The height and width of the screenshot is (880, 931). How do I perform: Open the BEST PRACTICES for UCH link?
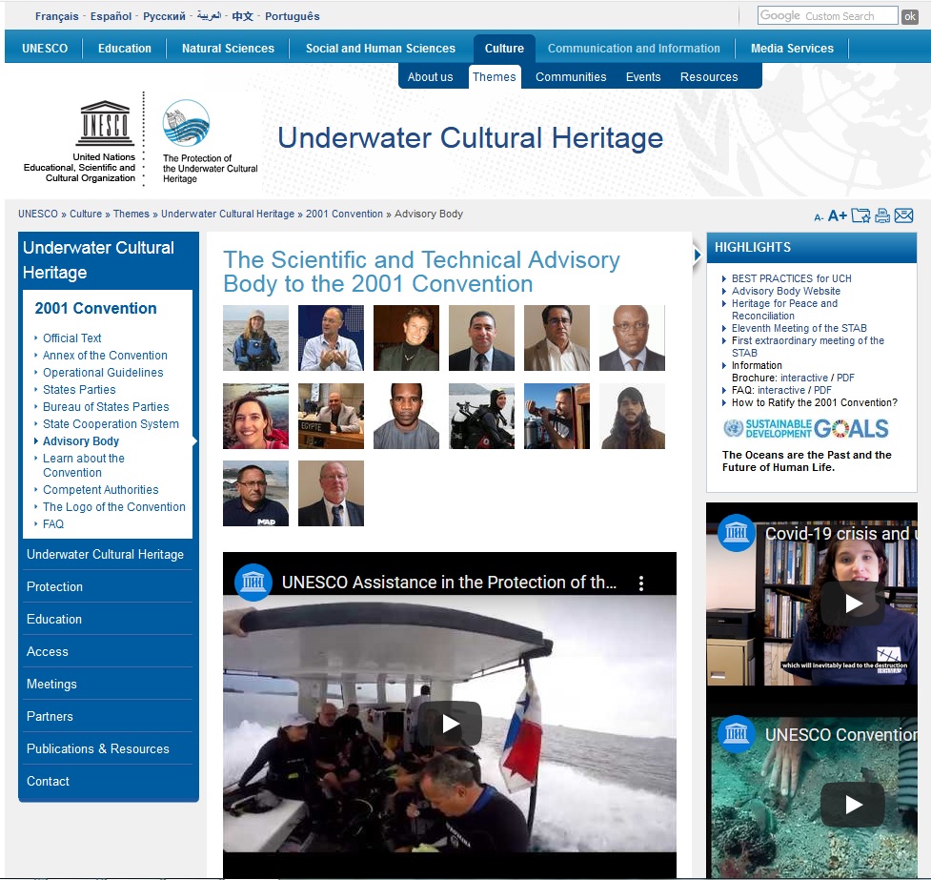pyautogui.click(x=791, y=278)
